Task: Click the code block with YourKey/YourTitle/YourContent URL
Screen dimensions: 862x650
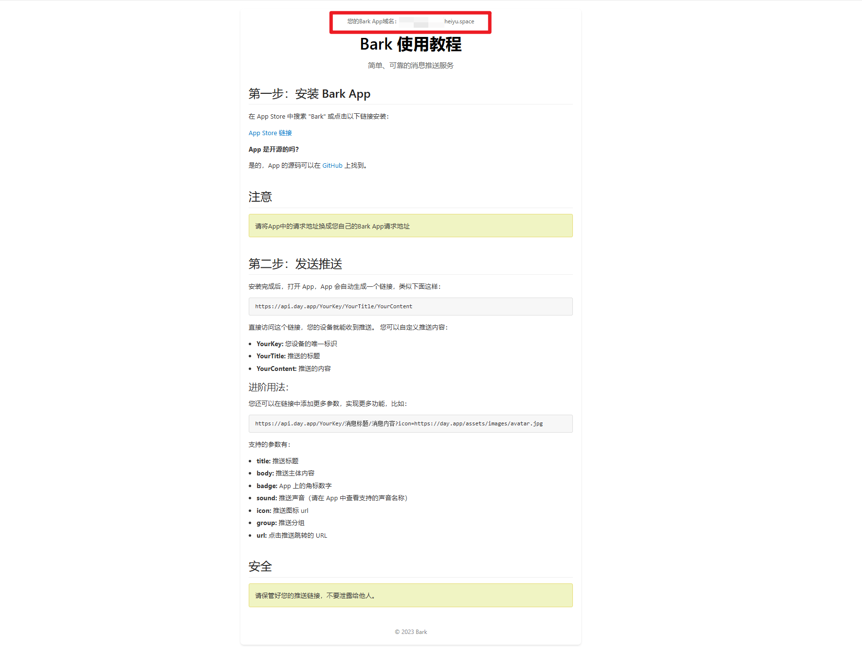Action: 411,307
